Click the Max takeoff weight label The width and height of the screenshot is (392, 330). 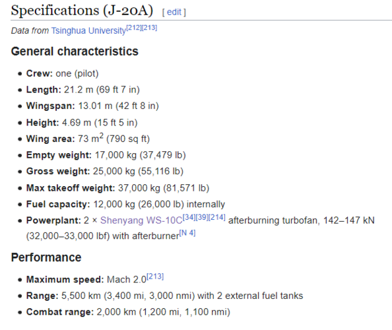pyautogui.click(x=71, y=188)
